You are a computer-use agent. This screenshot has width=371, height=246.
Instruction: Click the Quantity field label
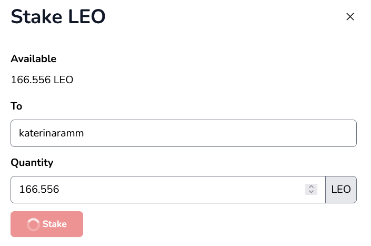[x=32, y=163]
